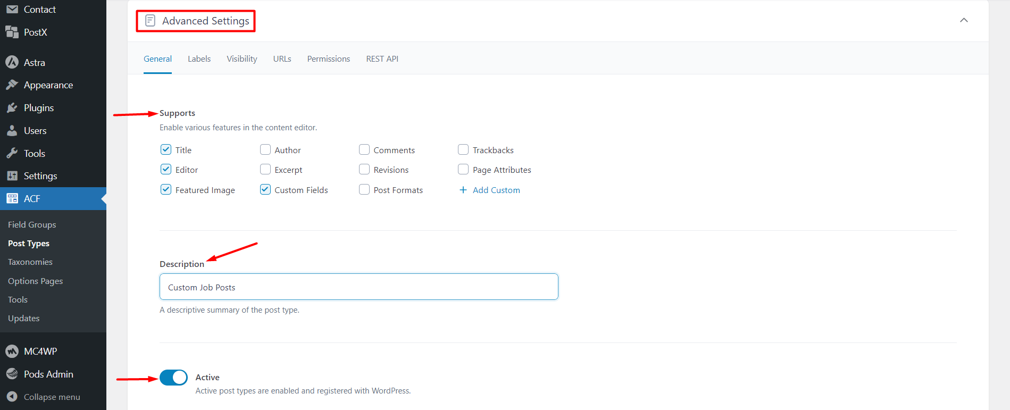
Task: Enable the Post Formats checkbox
Action: 364,189
